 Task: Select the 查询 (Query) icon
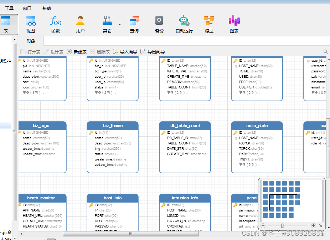tap(134, 24)
